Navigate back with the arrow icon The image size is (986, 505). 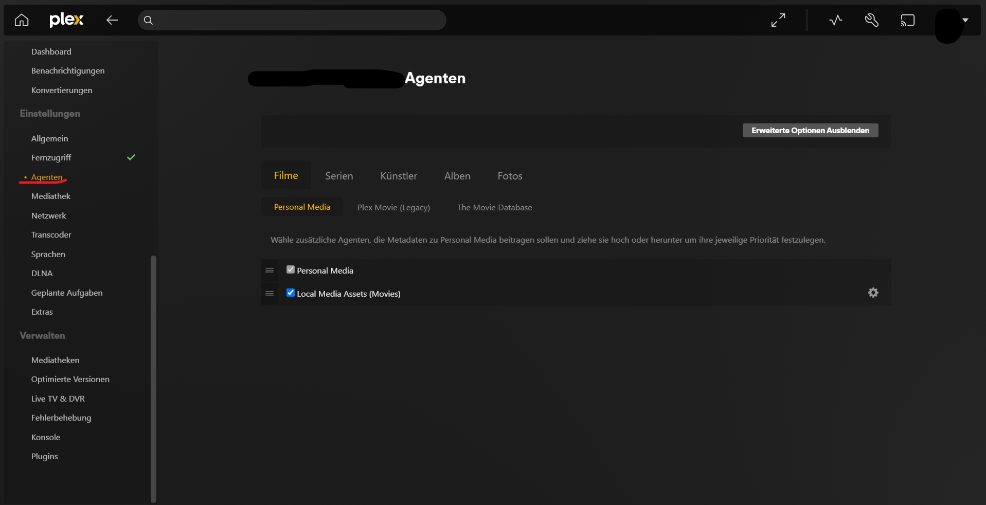112,20
